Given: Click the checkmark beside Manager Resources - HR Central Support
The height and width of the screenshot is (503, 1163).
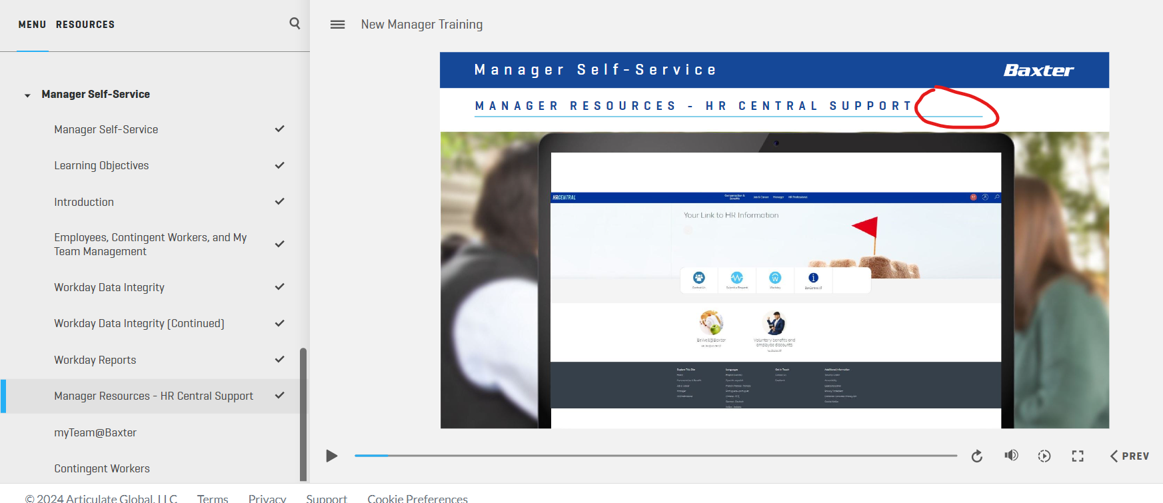Looking at the screenshot, I should click(280, 395).
